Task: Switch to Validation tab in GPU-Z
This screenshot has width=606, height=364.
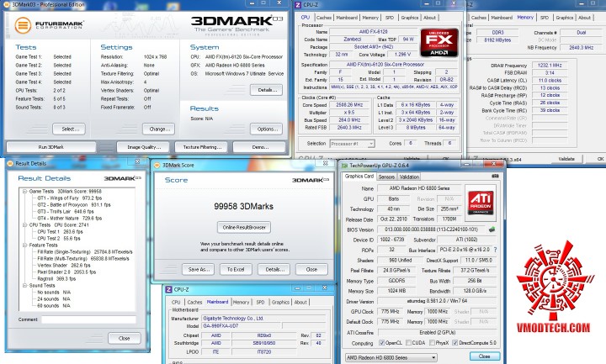Action: coord(409,177)
